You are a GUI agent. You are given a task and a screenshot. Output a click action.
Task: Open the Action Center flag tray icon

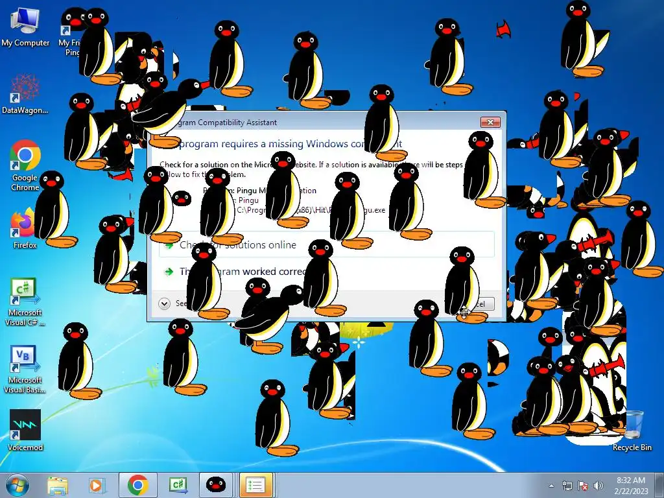pos(583,486)
